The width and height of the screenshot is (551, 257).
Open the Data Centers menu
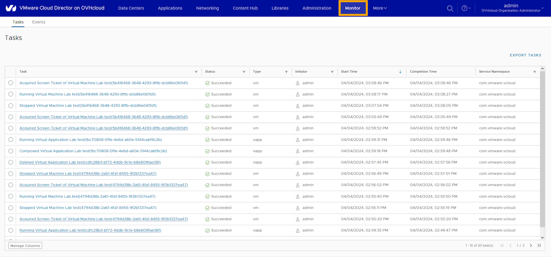point(131,8)
